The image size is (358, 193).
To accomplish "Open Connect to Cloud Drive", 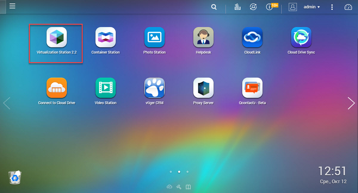I will (x=57, y=88).
